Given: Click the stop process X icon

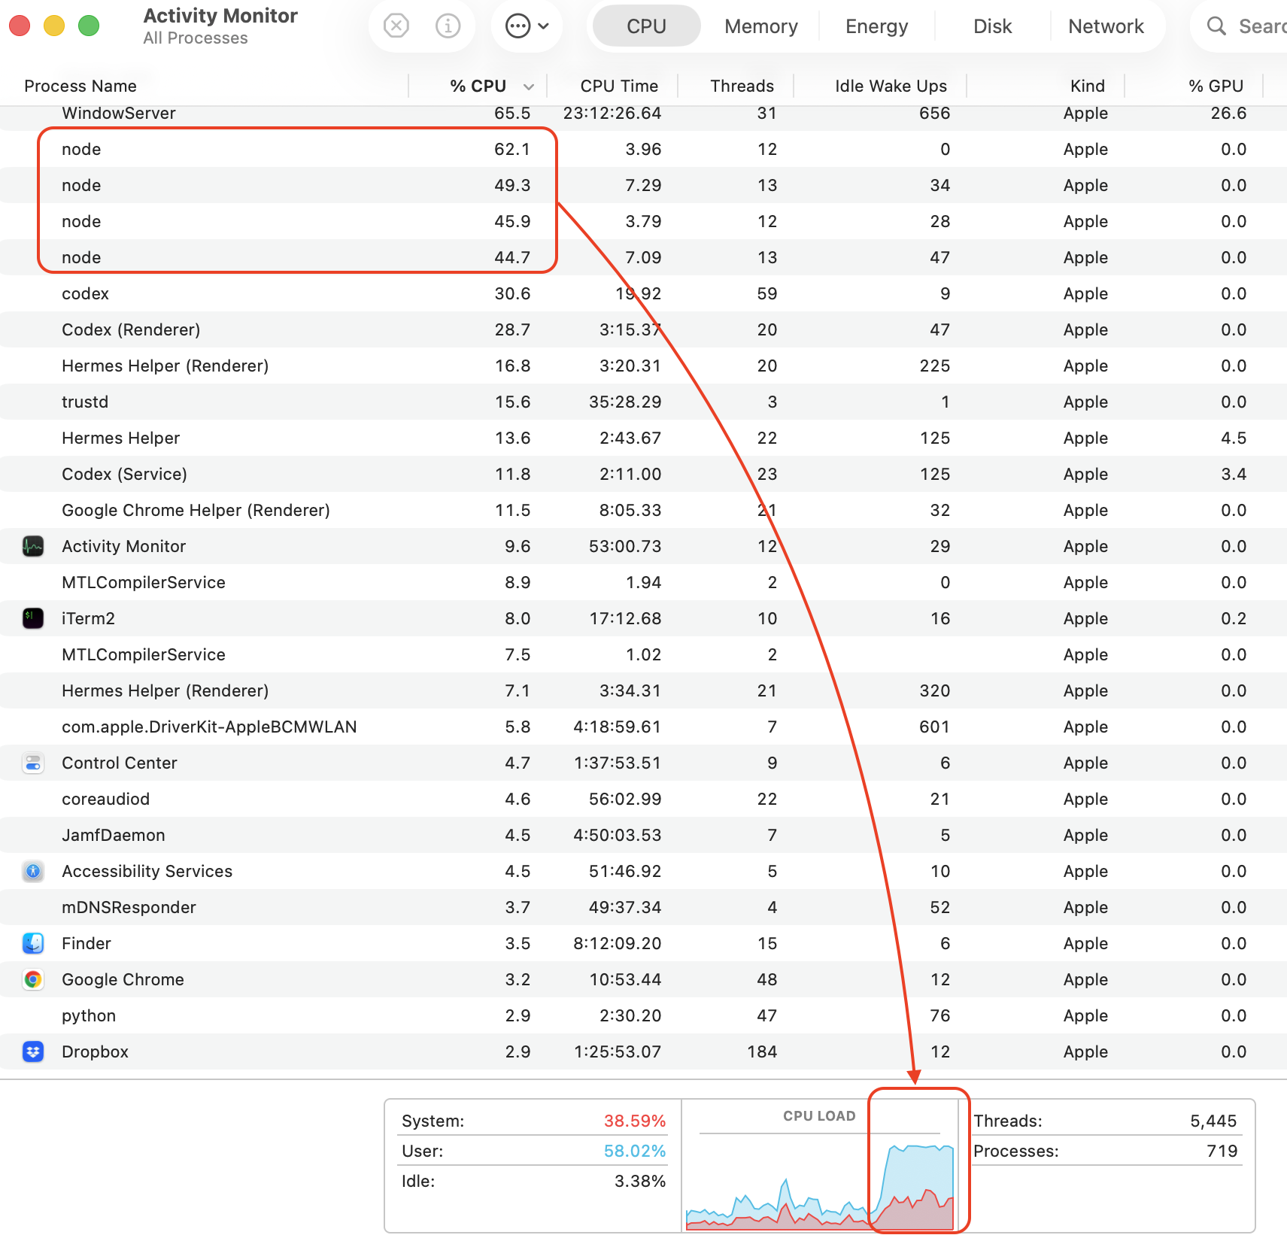Looking at the screenshot, I should pos(396,26).
